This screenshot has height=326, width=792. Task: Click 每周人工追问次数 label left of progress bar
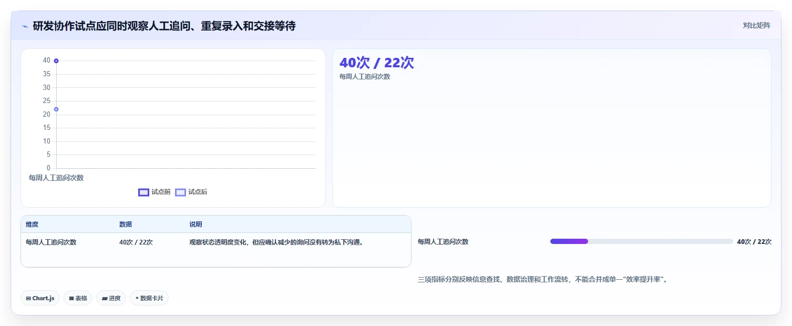pos(443,242)
